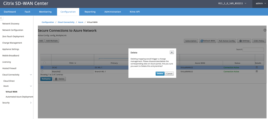Close the Delete dialog with X
The height and width of the screenshot is (119, 268).
point(172,52)
